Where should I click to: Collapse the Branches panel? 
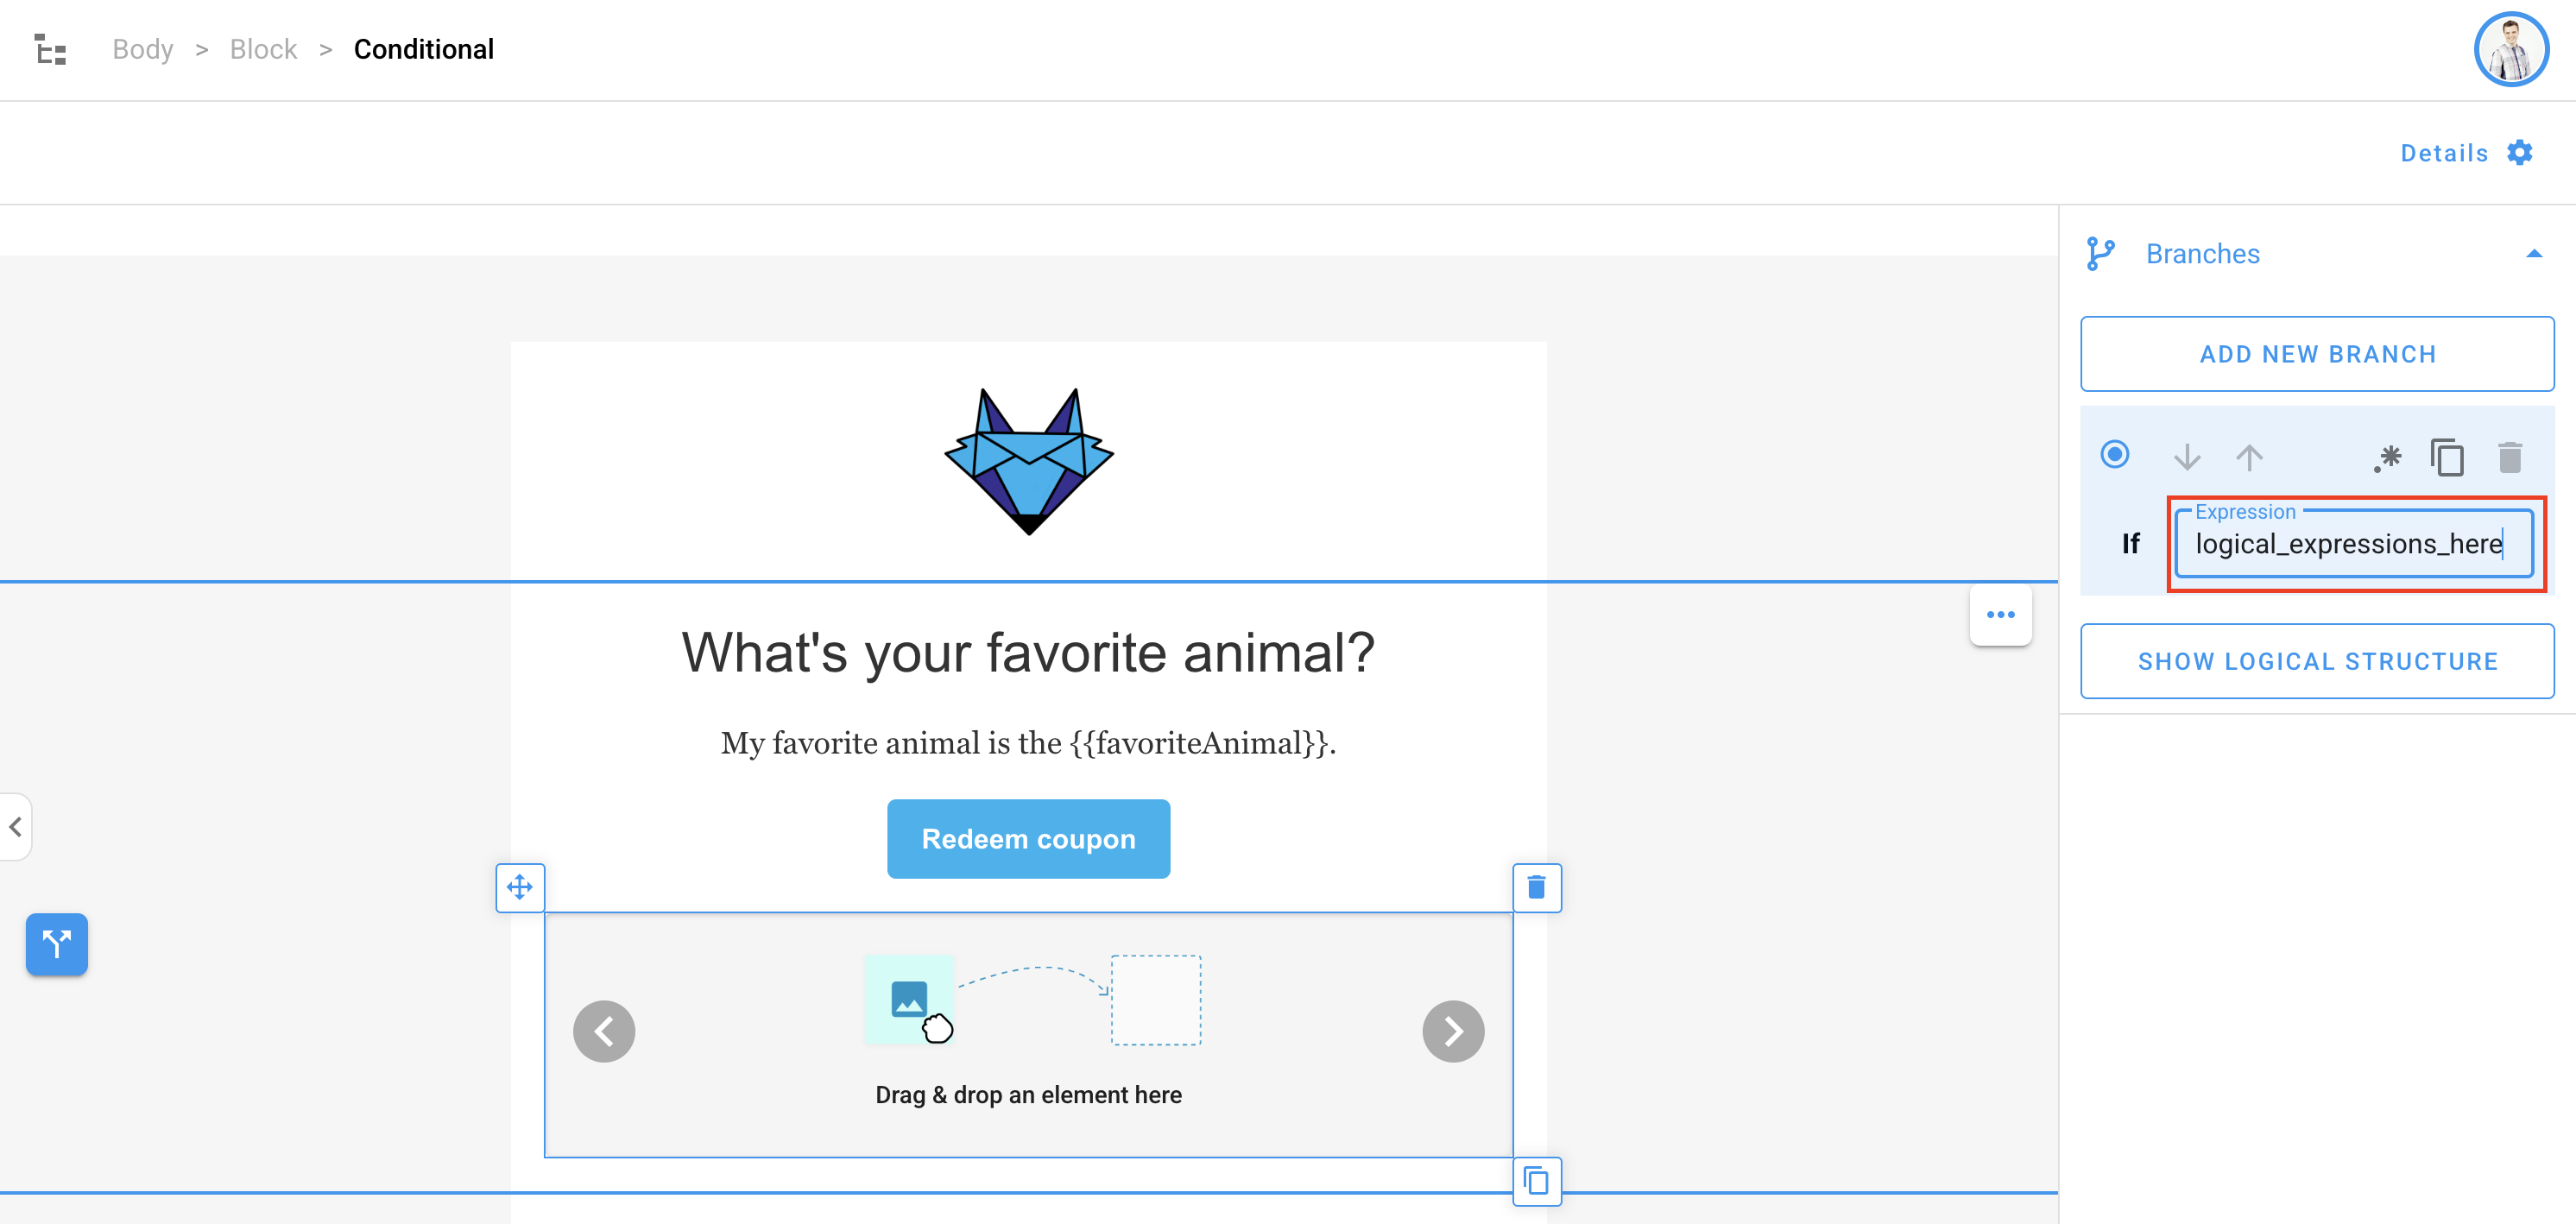[2533, 254]
